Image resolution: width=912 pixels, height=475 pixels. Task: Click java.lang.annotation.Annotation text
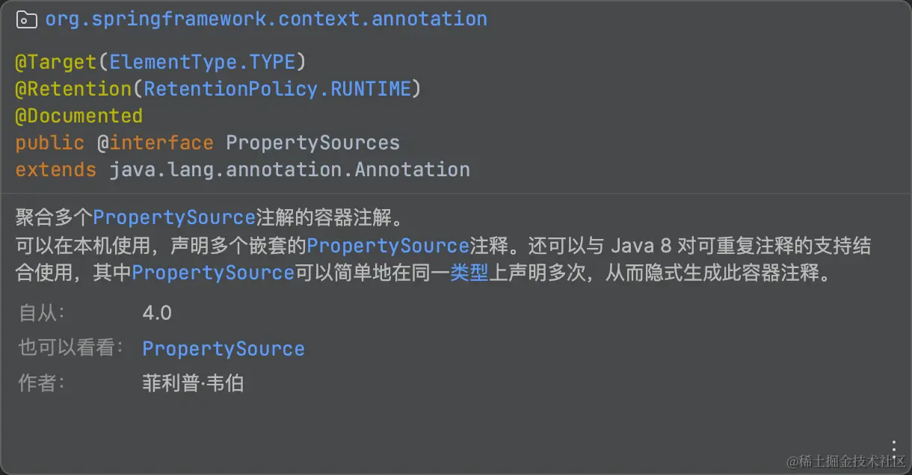pyautogui.click(x=290, y=170)
